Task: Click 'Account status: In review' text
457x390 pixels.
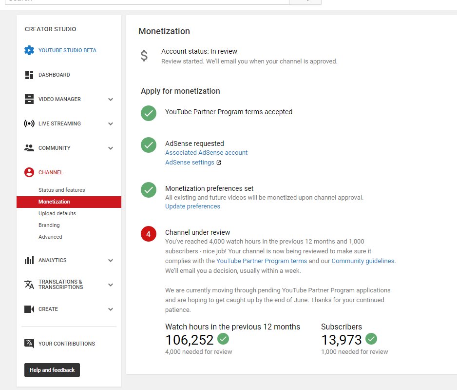Action: tap(199, 51)
